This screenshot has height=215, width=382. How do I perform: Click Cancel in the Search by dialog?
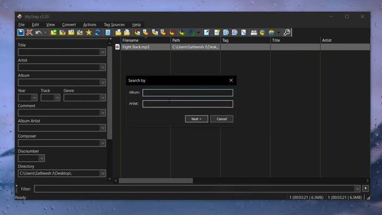pos(221,119)
